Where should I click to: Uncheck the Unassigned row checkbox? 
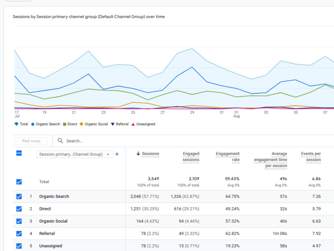point(19,246)
